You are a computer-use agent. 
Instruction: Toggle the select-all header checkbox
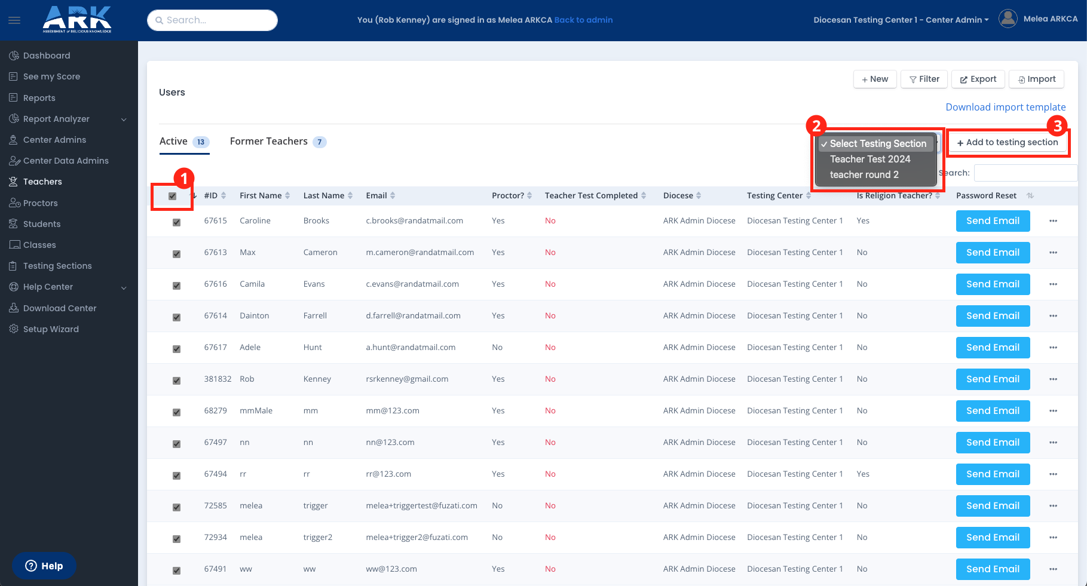(x=173, y=197)
